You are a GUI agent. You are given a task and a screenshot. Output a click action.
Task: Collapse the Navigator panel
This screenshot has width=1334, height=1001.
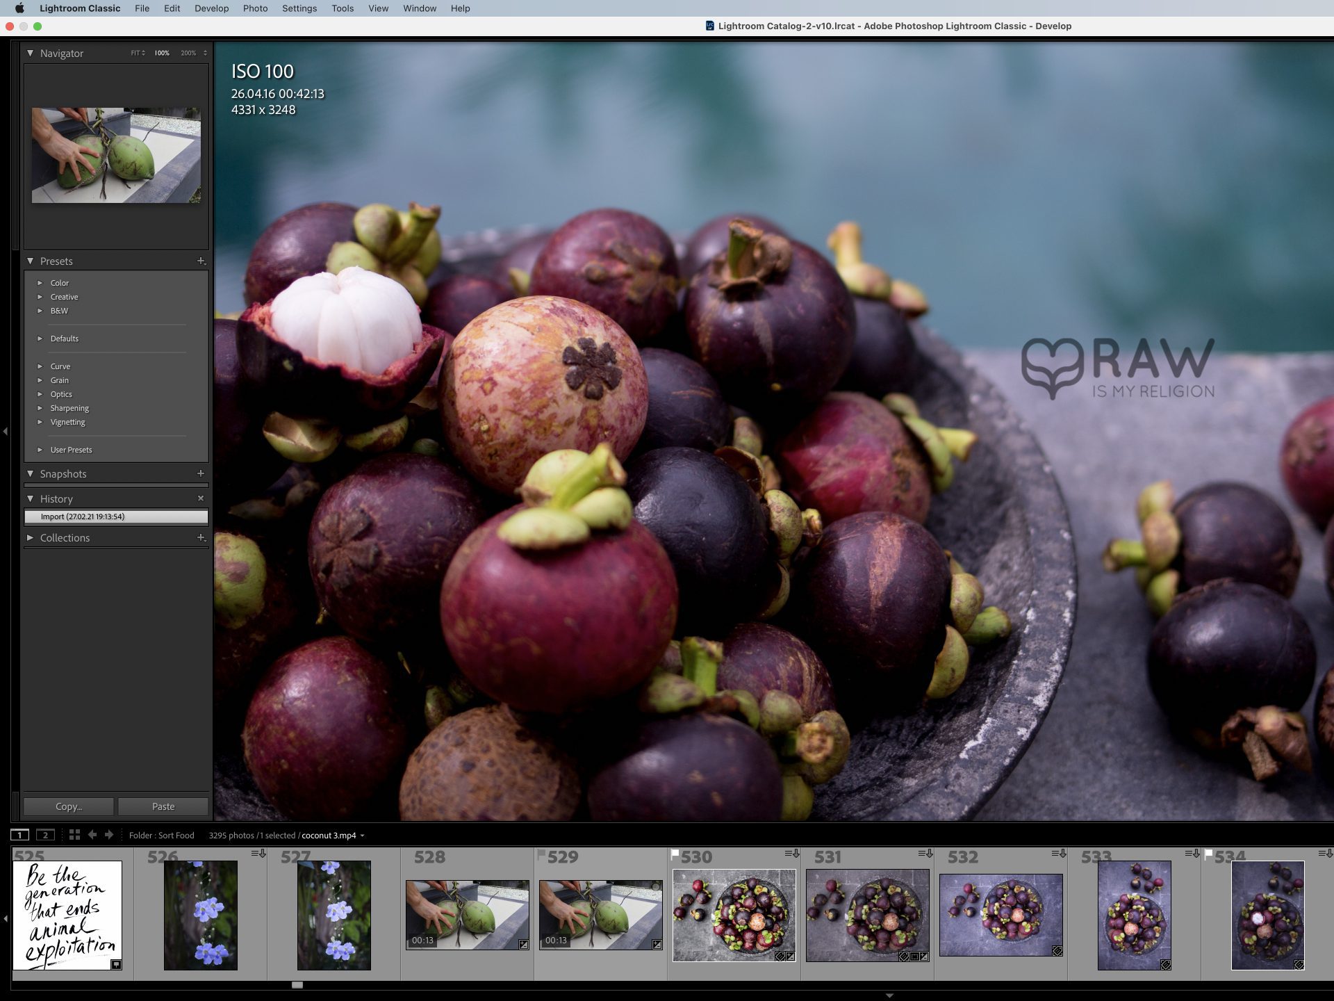[x=30, y=53]
